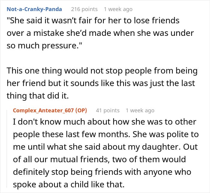Open the Not-a-Cranky-Panda user profile
The width and height of the screenshot is (210, 193).
coord(34,9)
